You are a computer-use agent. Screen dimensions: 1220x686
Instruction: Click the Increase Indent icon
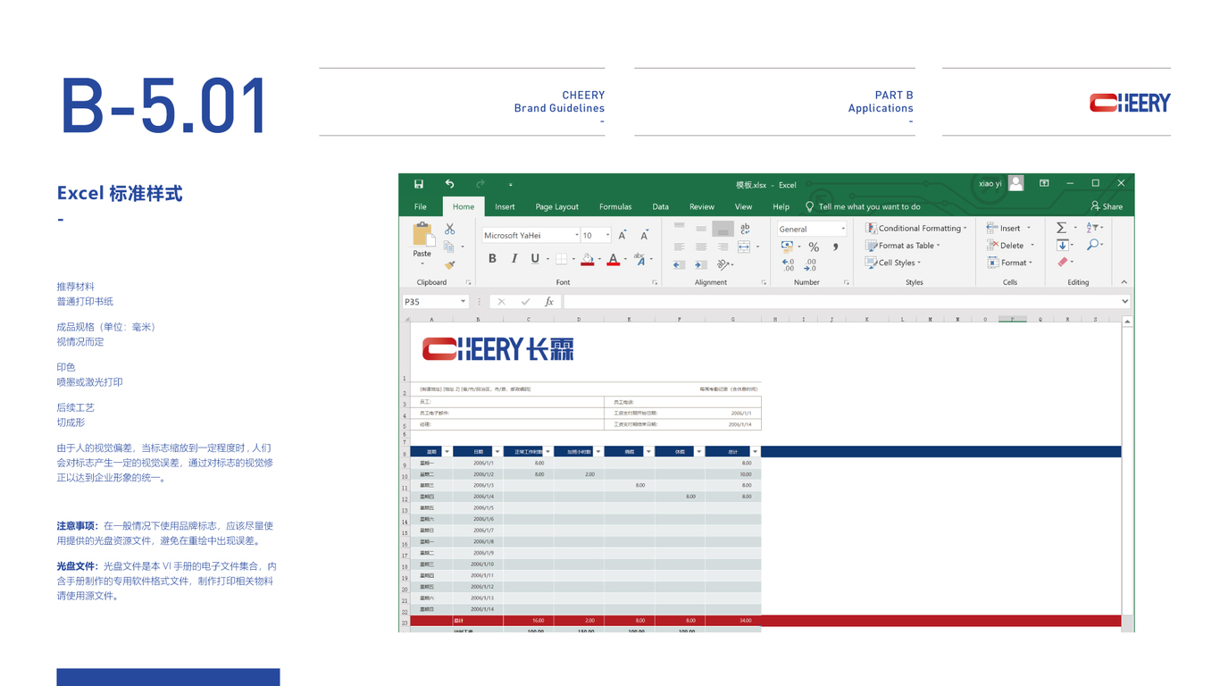pyautogui.click(x=701, y=264)
